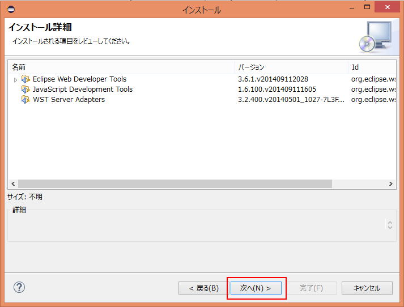This screenshot has height=307, width=404.
Task: Click the 名前 column header
Action: (x=122, y=67)
